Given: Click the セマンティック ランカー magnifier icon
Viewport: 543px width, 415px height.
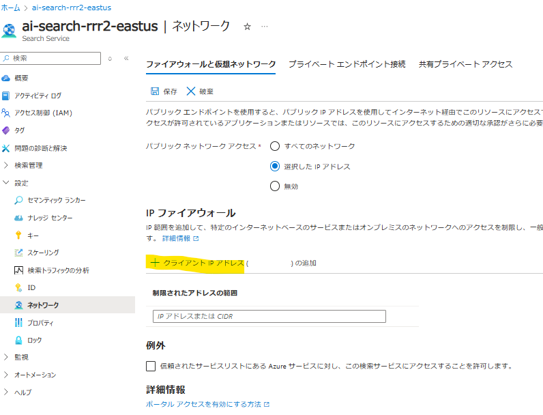Looking at the screenshot, I should pyautogui.click(x=18, y=200).
